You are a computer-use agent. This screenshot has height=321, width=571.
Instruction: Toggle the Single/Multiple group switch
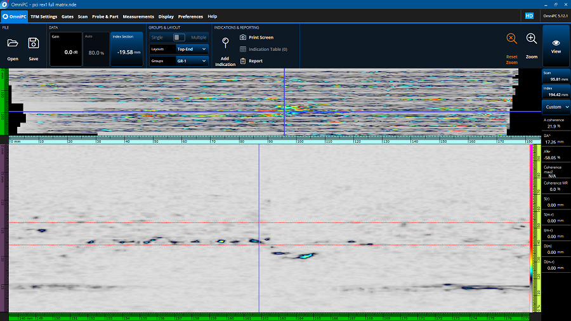point(179,37)
